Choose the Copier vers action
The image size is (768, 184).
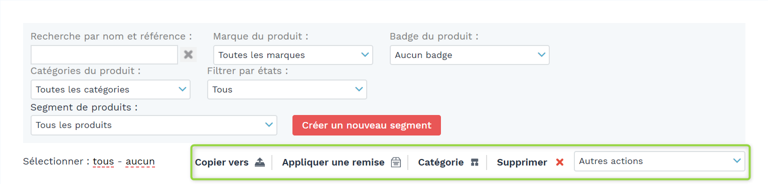[222, 162]
